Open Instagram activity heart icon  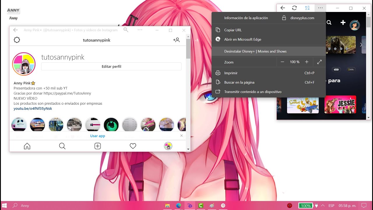(133, 146)
